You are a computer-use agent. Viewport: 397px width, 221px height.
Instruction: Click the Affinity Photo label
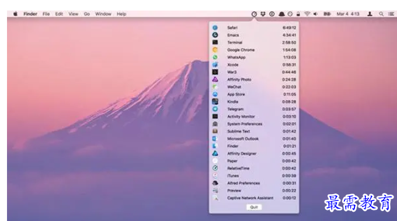click(x=239, y=80)
